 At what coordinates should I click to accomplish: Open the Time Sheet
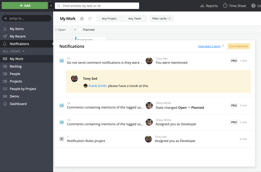click(234, 5)
